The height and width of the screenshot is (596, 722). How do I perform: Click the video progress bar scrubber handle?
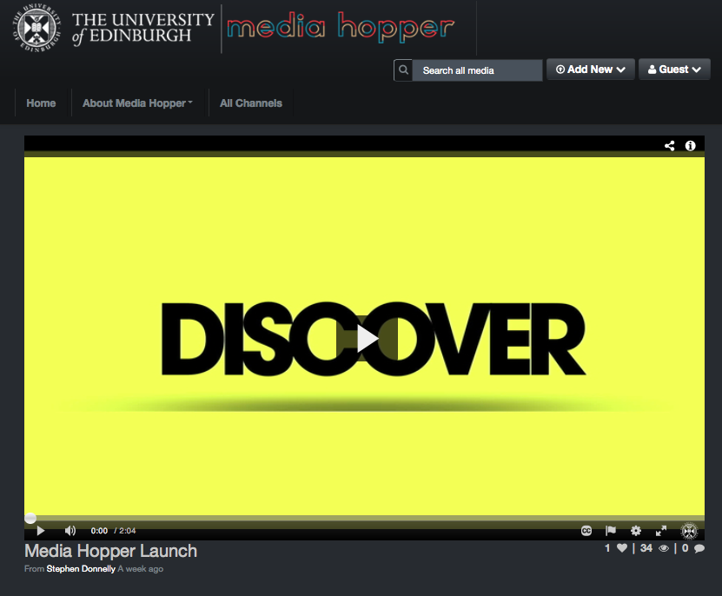tap(30, 518)
